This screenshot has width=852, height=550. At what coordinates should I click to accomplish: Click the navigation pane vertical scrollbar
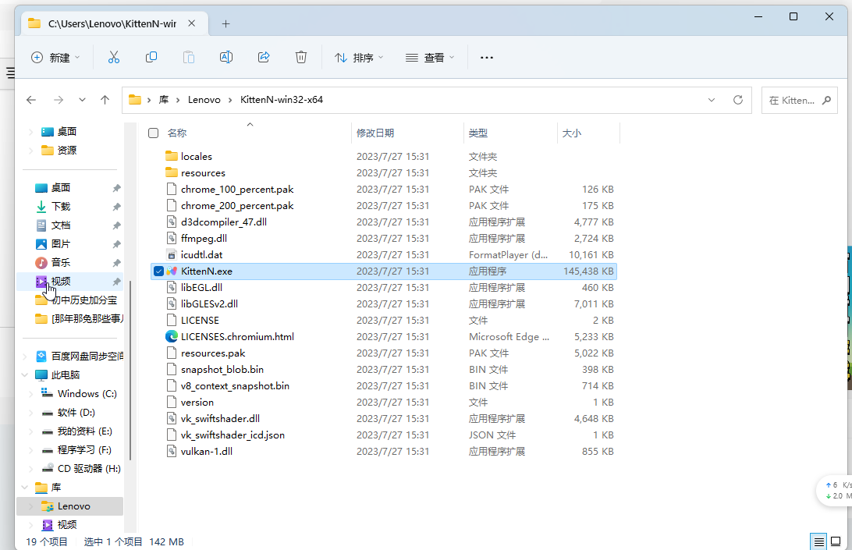[x=130, y=370]
